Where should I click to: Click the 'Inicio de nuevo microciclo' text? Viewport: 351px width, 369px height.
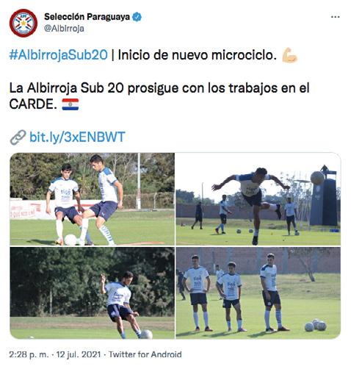click(x=198, y=54)
